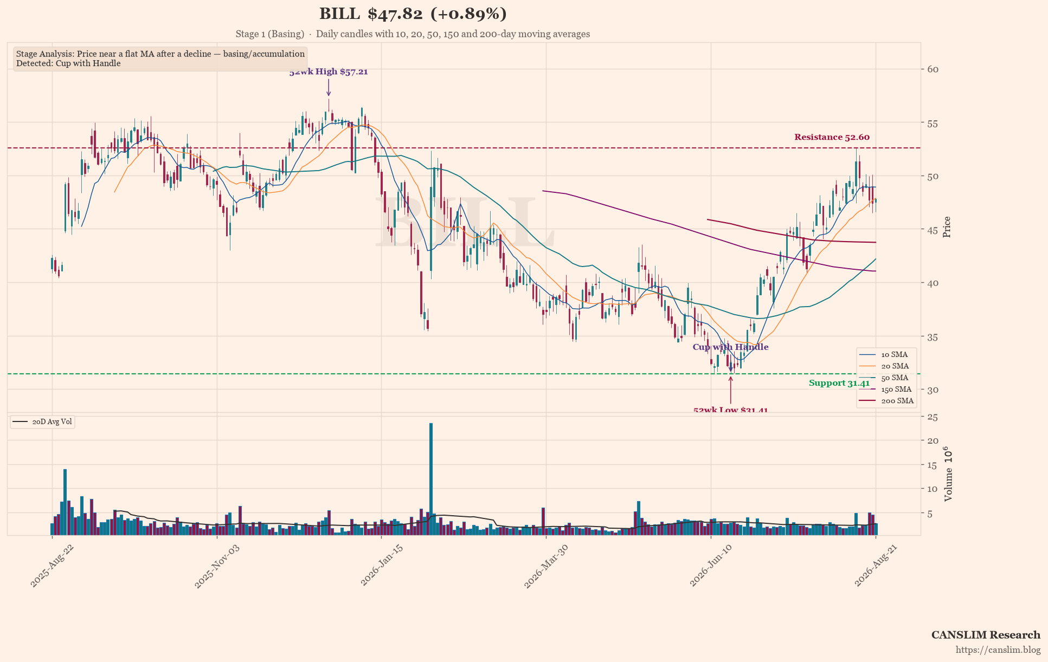Click the "50 SMA" legend entry
This screenshot has width=1048, height=662.
pyautogui.click(x=886, y=378)
